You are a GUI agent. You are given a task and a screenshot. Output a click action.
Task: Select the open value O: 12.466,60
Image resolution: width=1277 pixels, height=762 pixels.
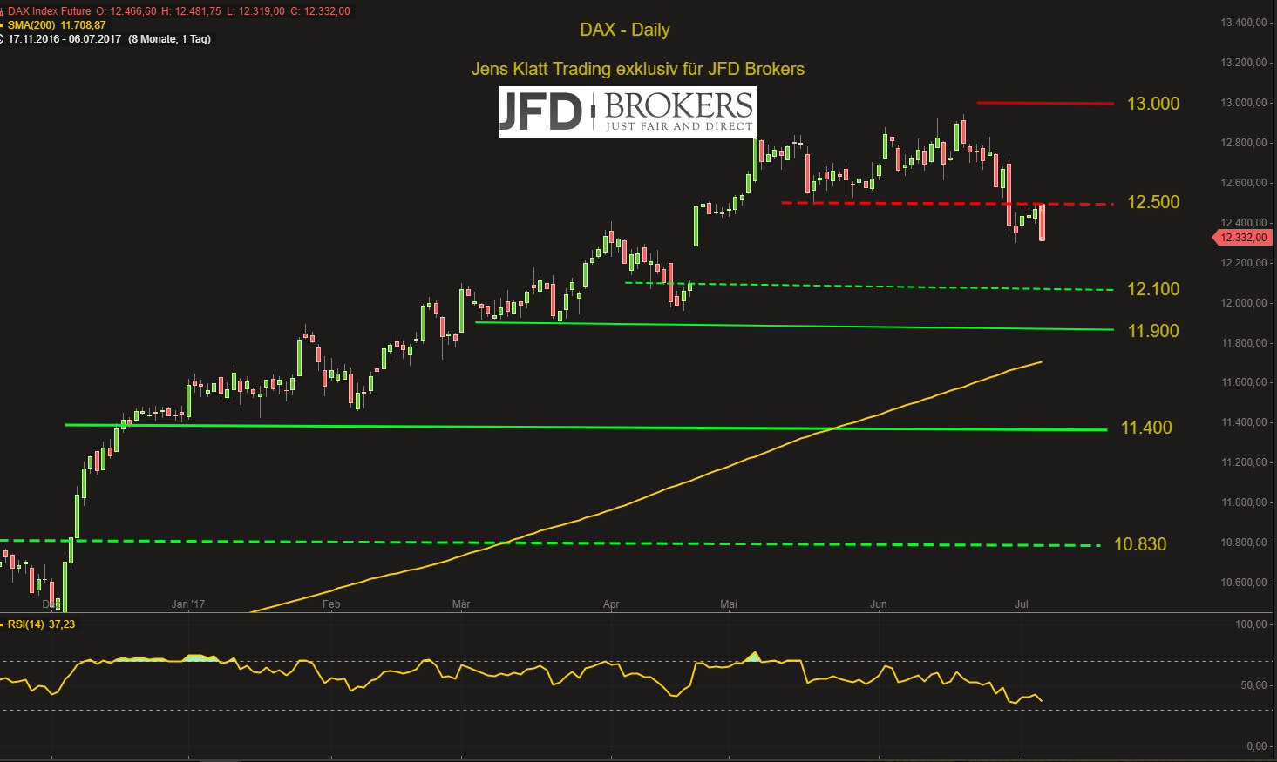[x=126, y=11]
